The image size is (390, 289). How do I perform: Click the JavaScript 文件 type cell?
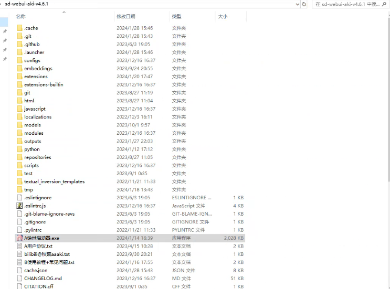[x=188, y=206]
